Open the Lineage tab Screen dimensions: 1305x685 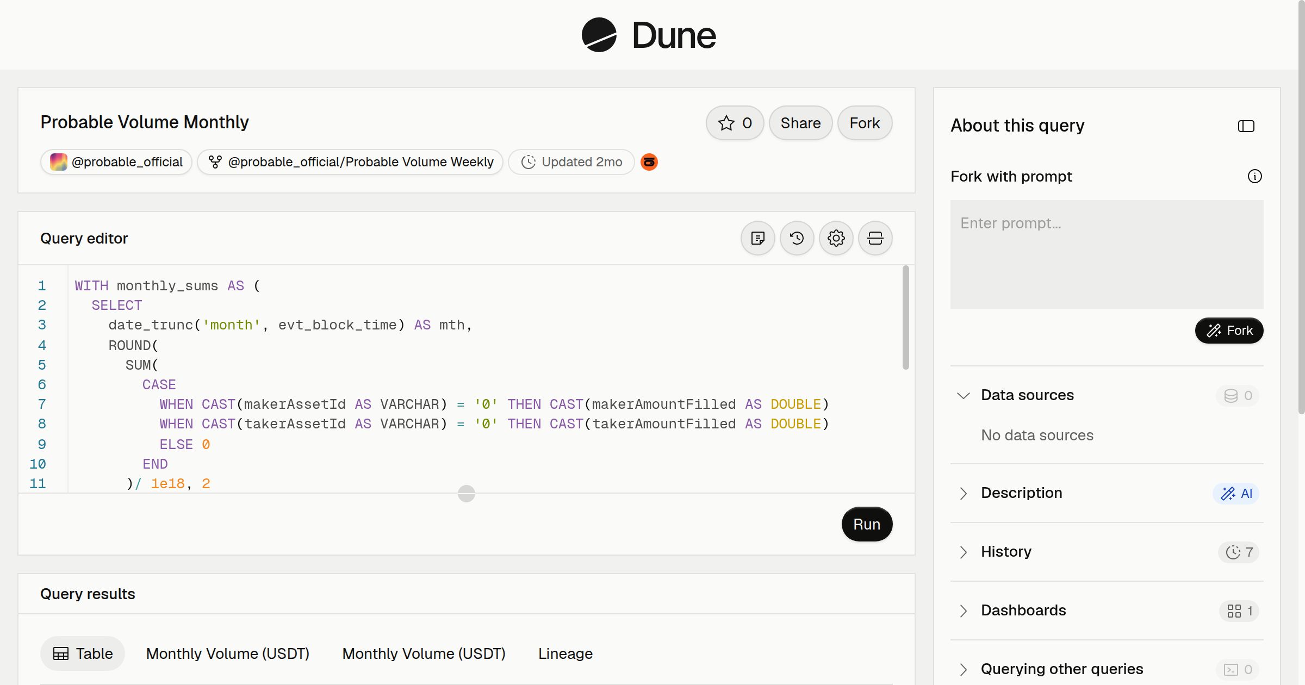565,653
